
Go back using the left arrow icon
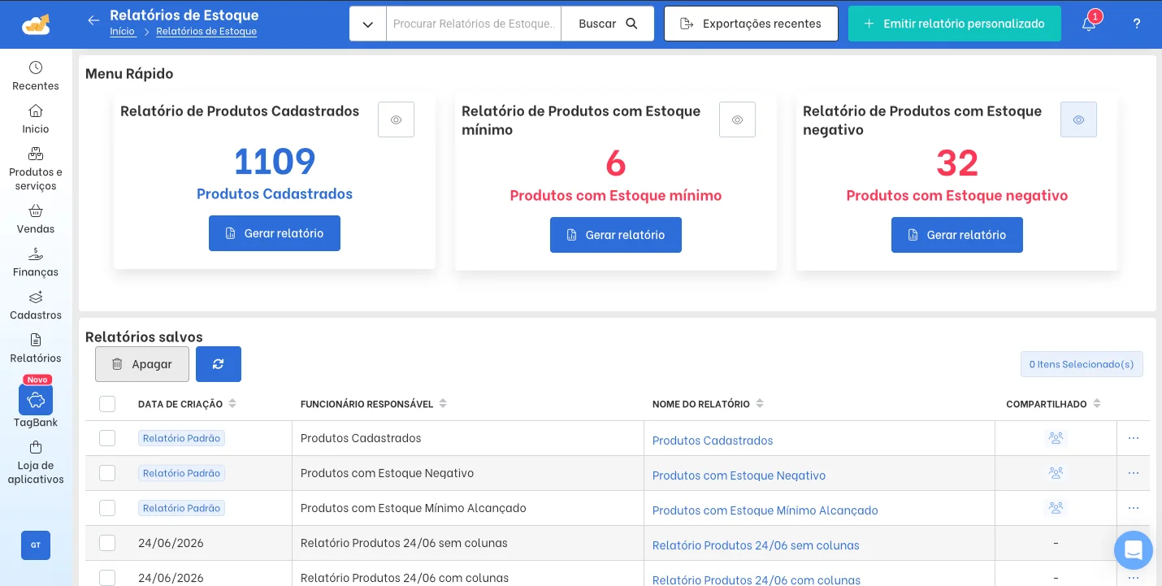click(x=93, y=20)
